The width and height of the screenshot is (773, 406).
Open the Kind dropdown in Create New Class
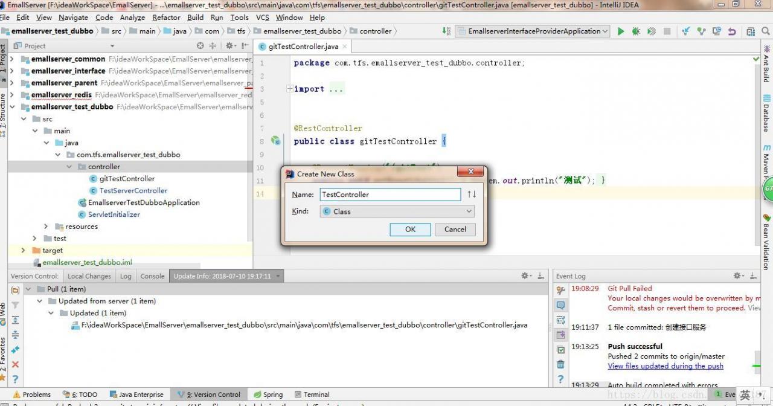coord(397,211)
